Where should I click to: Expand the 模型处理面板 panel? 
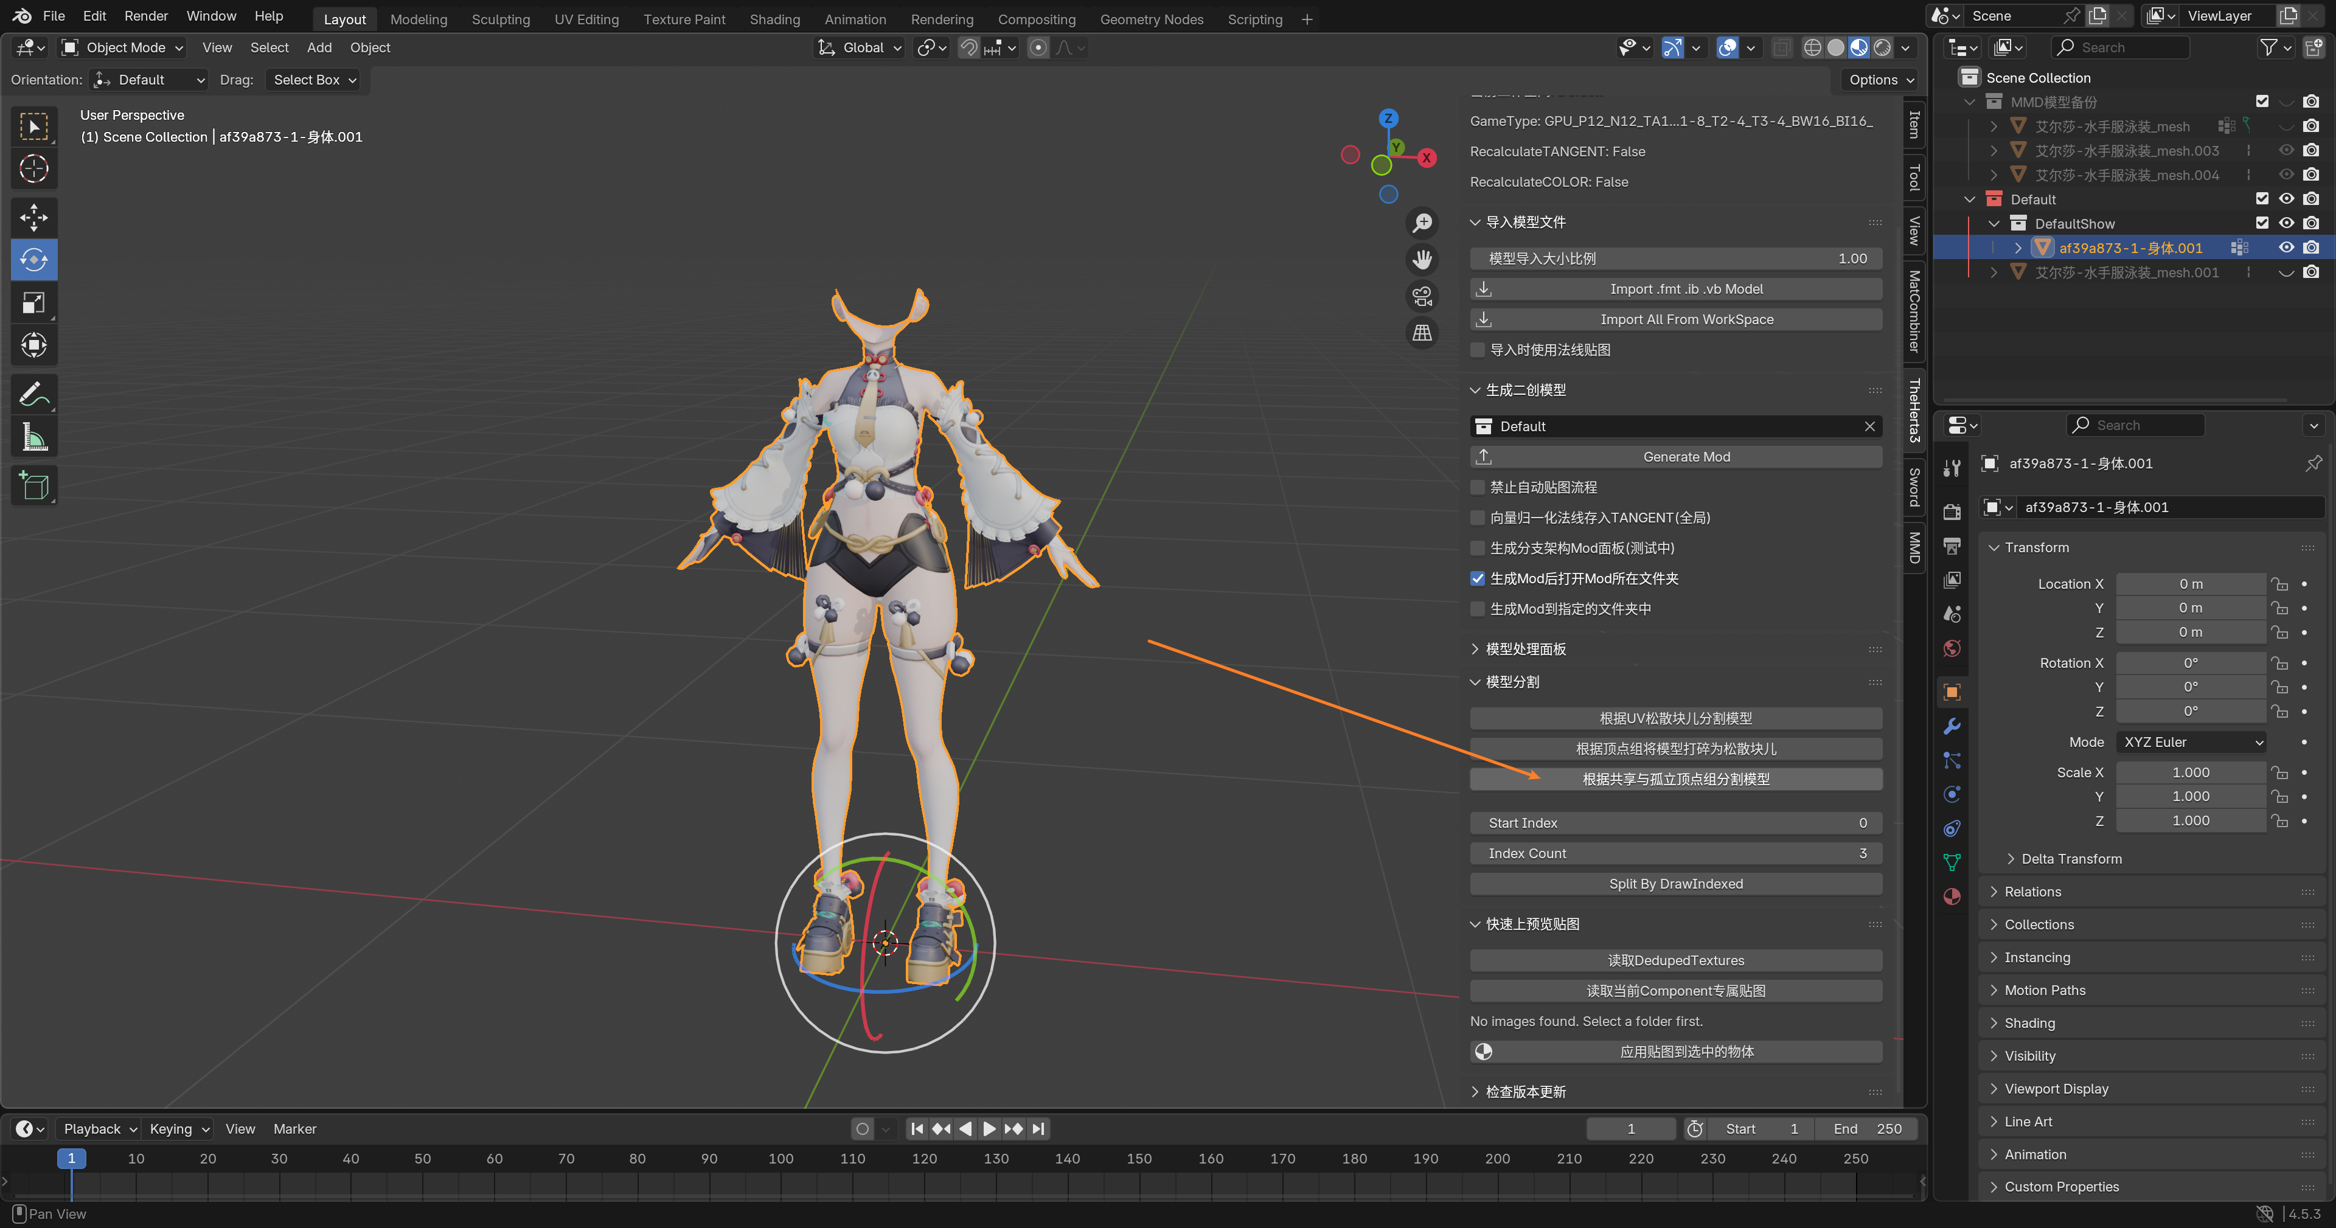[1525, 650]
